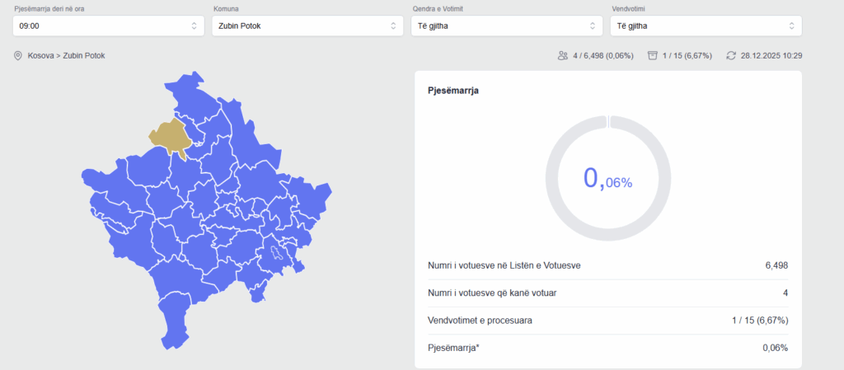Open the Pjesëmarrja deri në ora dropdown
Image resolution: width=844 pixels, height=370 pixels.
[x=108, y=26]
